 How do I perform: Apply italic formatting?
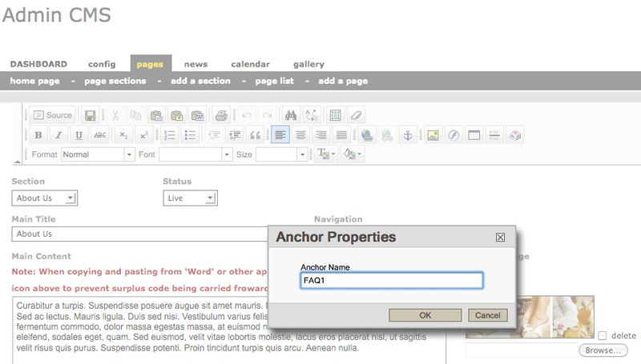click(x=58, y=135)
